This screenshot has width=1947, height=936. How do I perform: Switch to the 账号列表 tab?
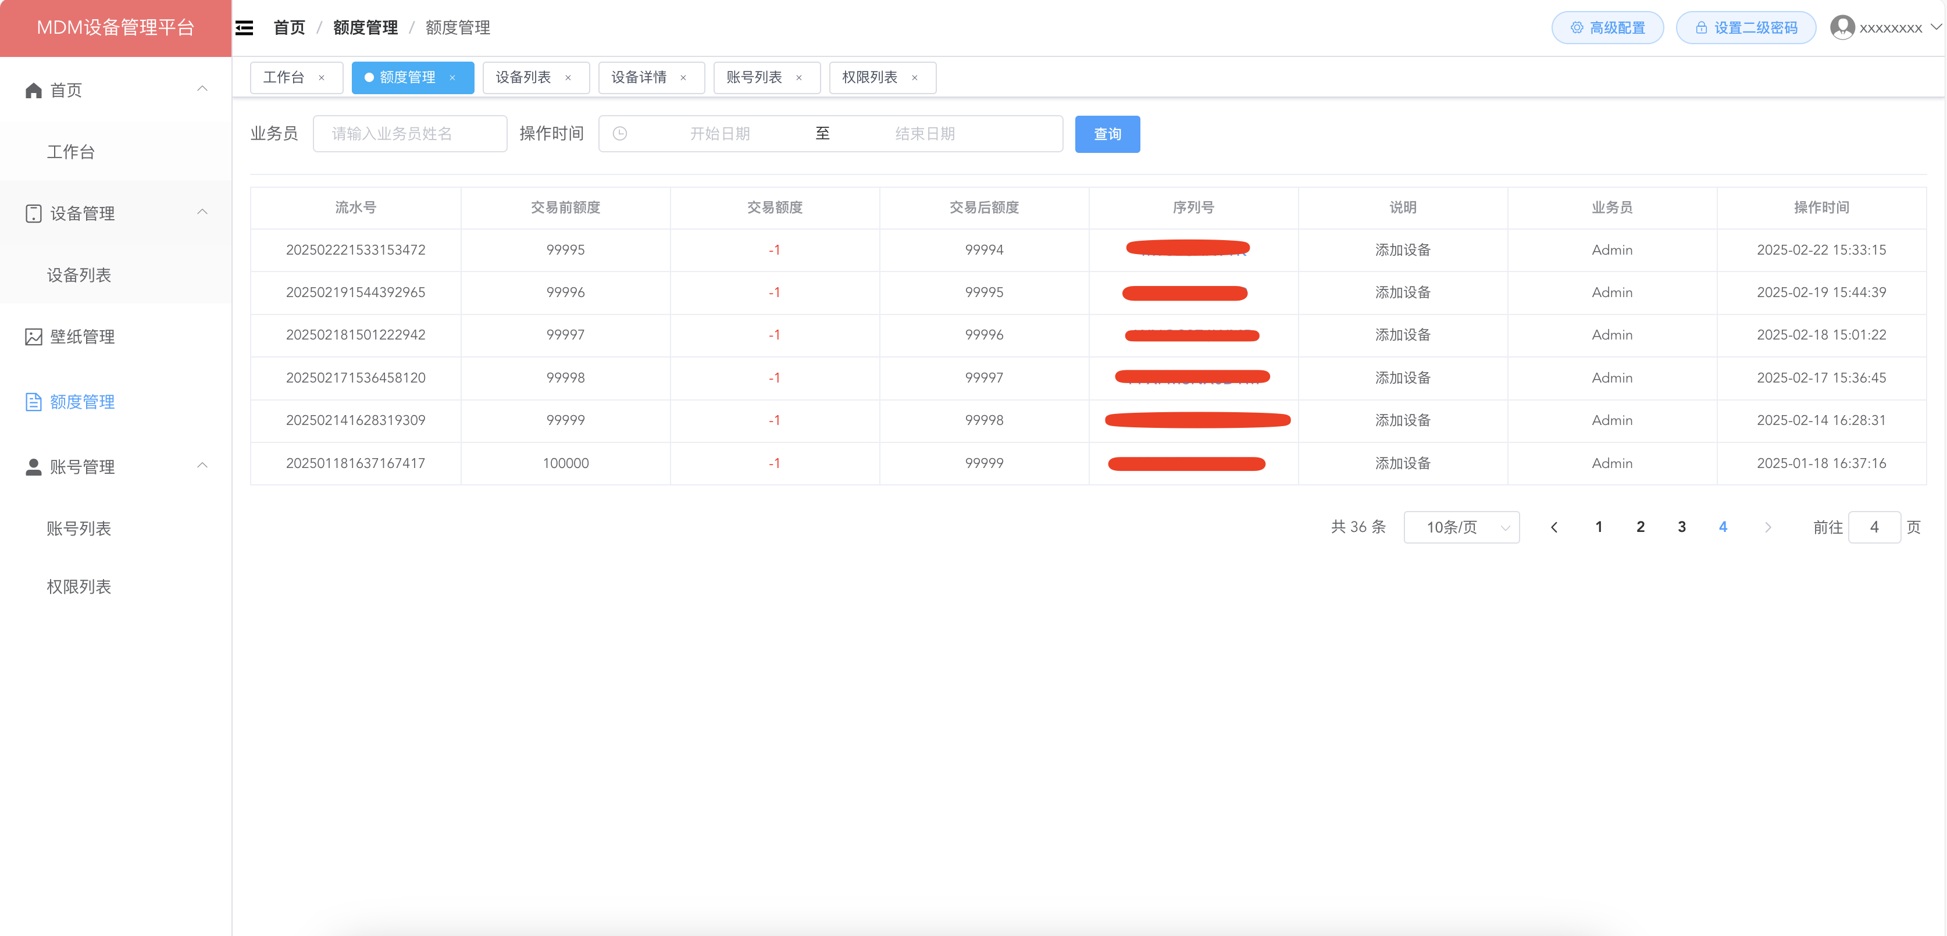click(754, 78)
